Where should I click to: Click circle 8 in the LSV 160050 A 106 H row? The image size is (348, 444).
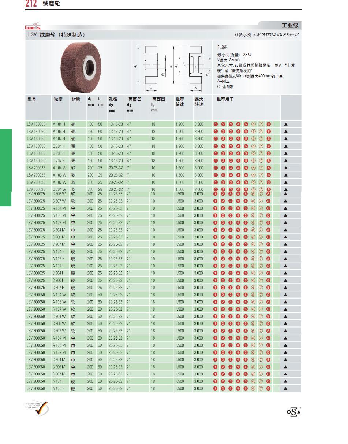click(x=269, y=132)
